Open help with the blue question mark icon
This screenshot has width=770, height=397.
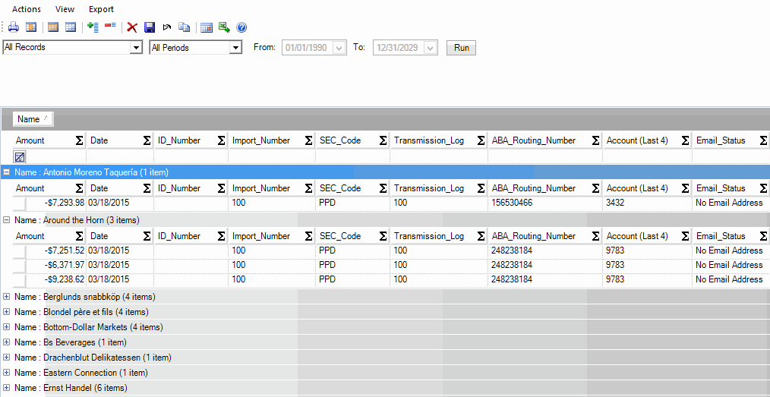241,27
